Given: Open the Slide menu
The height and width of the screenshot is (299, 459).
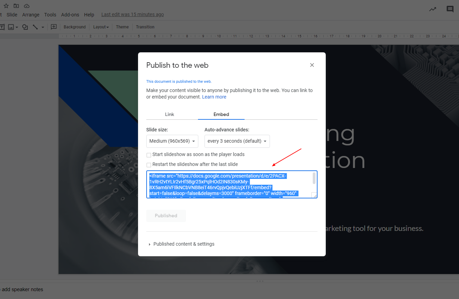Looking at the screenshot, I should pos(12,15).
